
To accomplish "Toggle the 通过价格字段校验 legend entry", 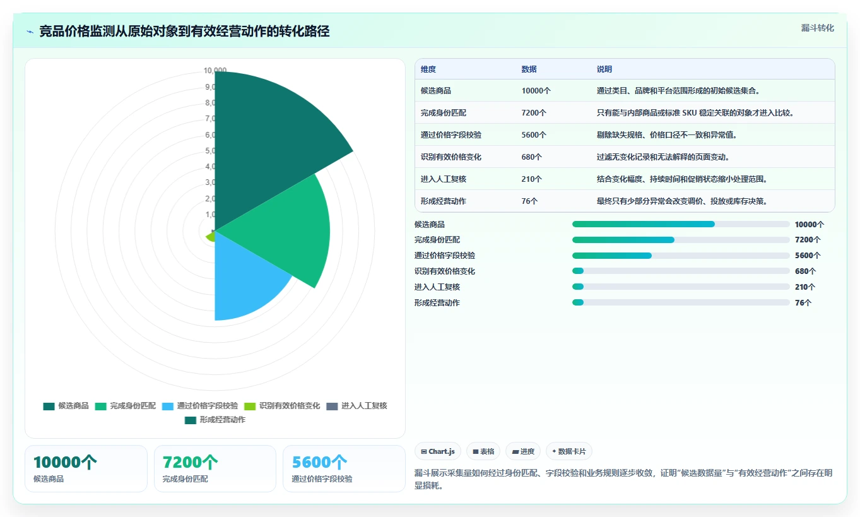I will point(199,406).
